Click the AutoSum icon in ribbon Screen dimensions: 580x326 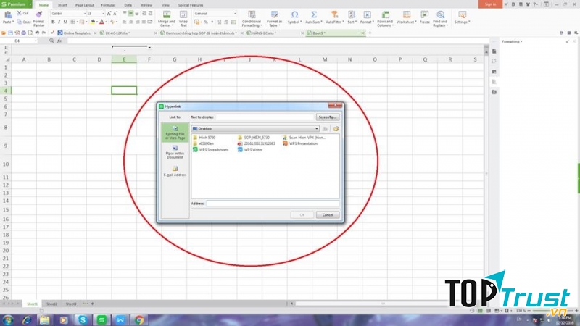[x=313, y=17]
